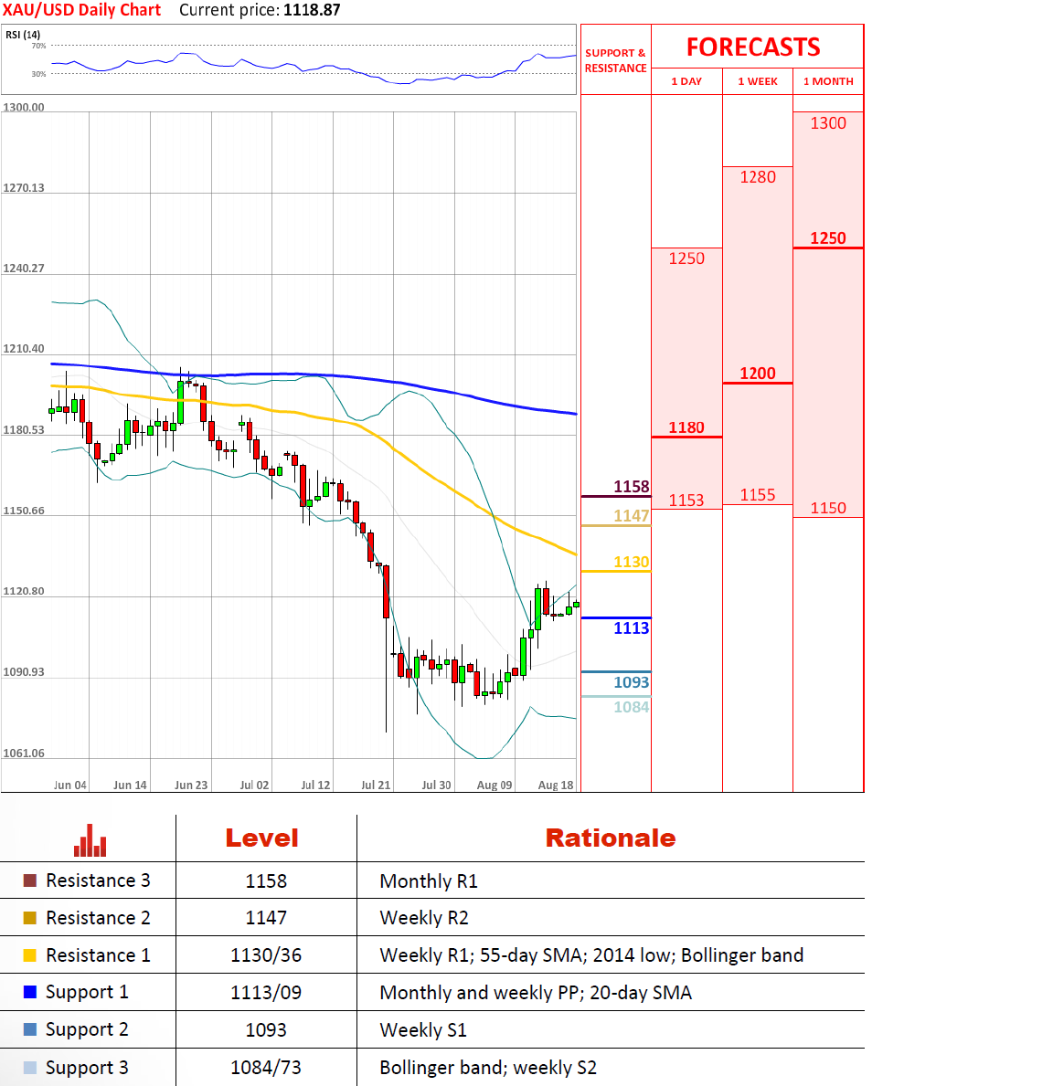Click the Rationale column header
Screen dimensions: 1053x1086
[610, 838]
